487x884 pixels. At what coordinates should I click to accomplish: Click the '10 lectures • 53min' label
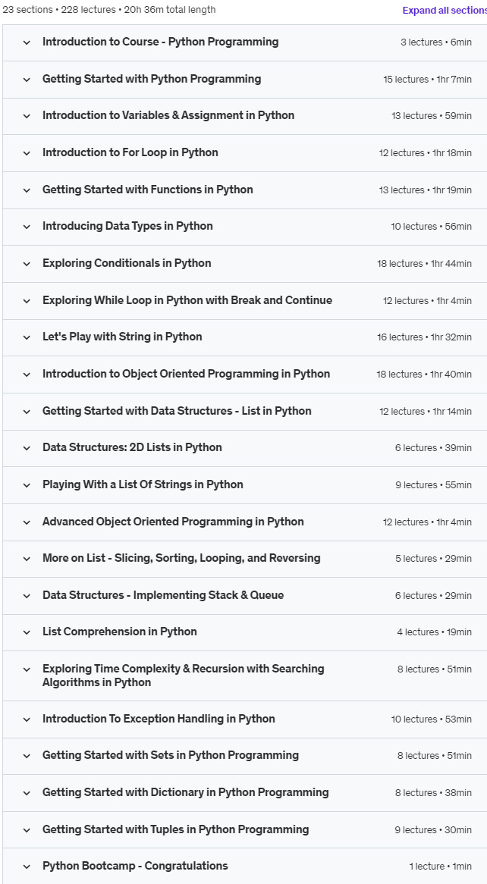pyautogui.click(x=431, y=719)
